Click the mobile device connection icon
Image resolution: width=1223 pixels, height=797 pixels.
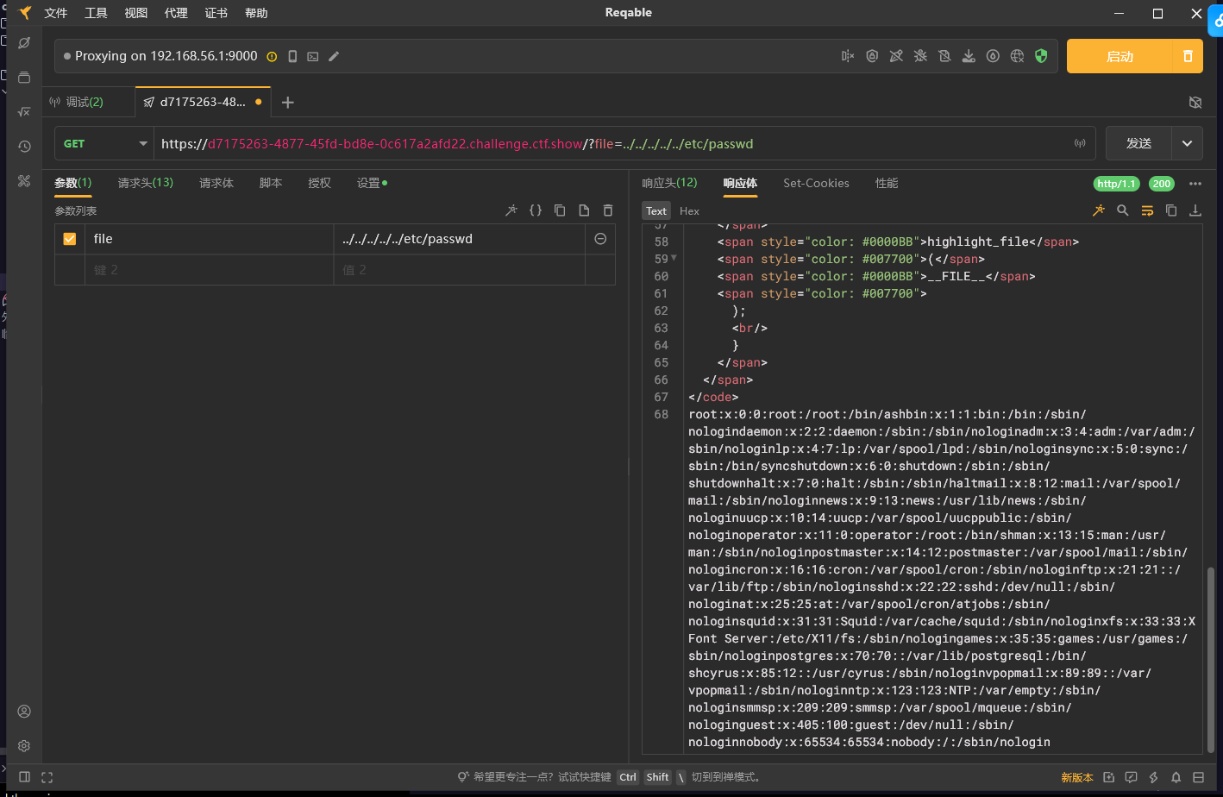click(x=292, y=56)
